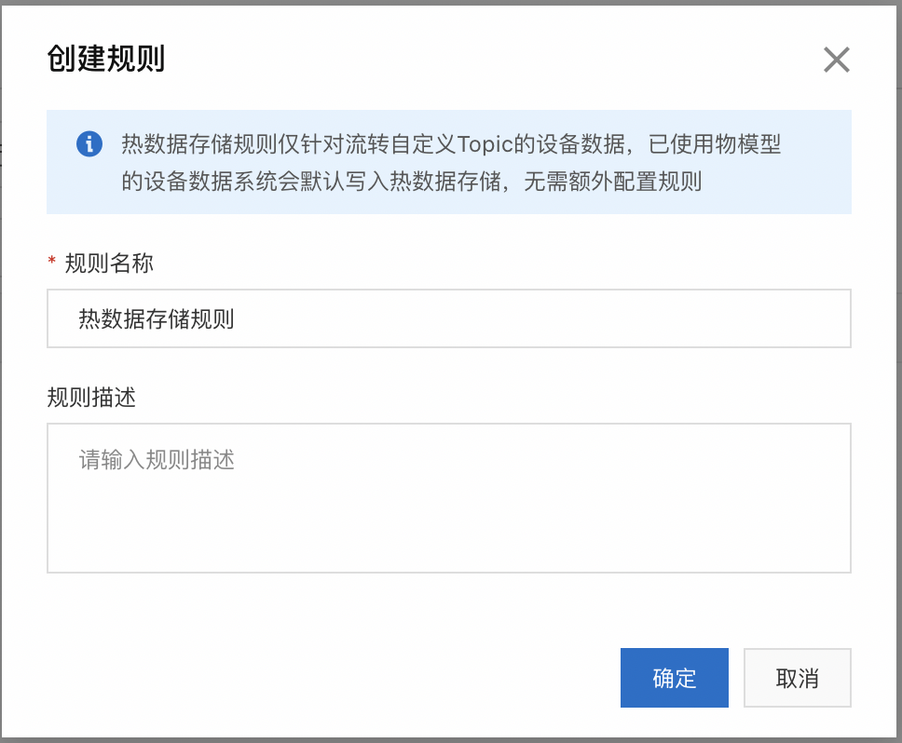This screenshot has height=743, width=902.
Task: Click the 规则名称 field label
Action: point(109,263)
